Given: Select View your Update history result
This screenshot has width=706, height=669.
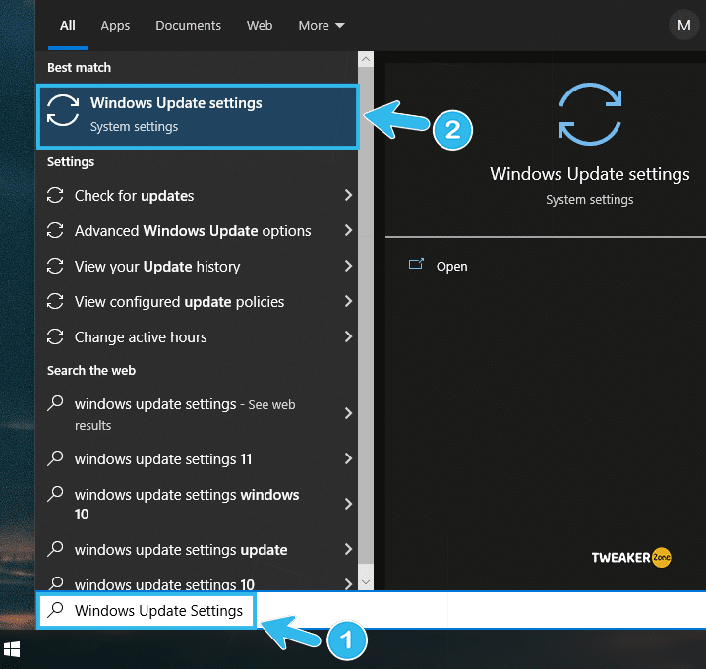Looking at the screenshot, I should coord(198,266).
